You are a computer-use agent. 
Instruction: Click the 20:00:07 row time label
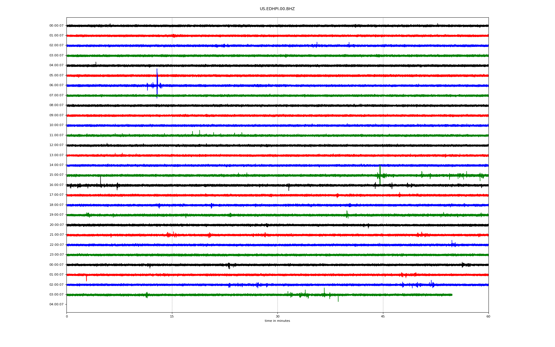pos(56,225)
